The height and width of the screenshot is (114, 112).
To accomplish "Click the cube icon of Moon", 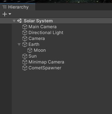I will pos(30,50).
